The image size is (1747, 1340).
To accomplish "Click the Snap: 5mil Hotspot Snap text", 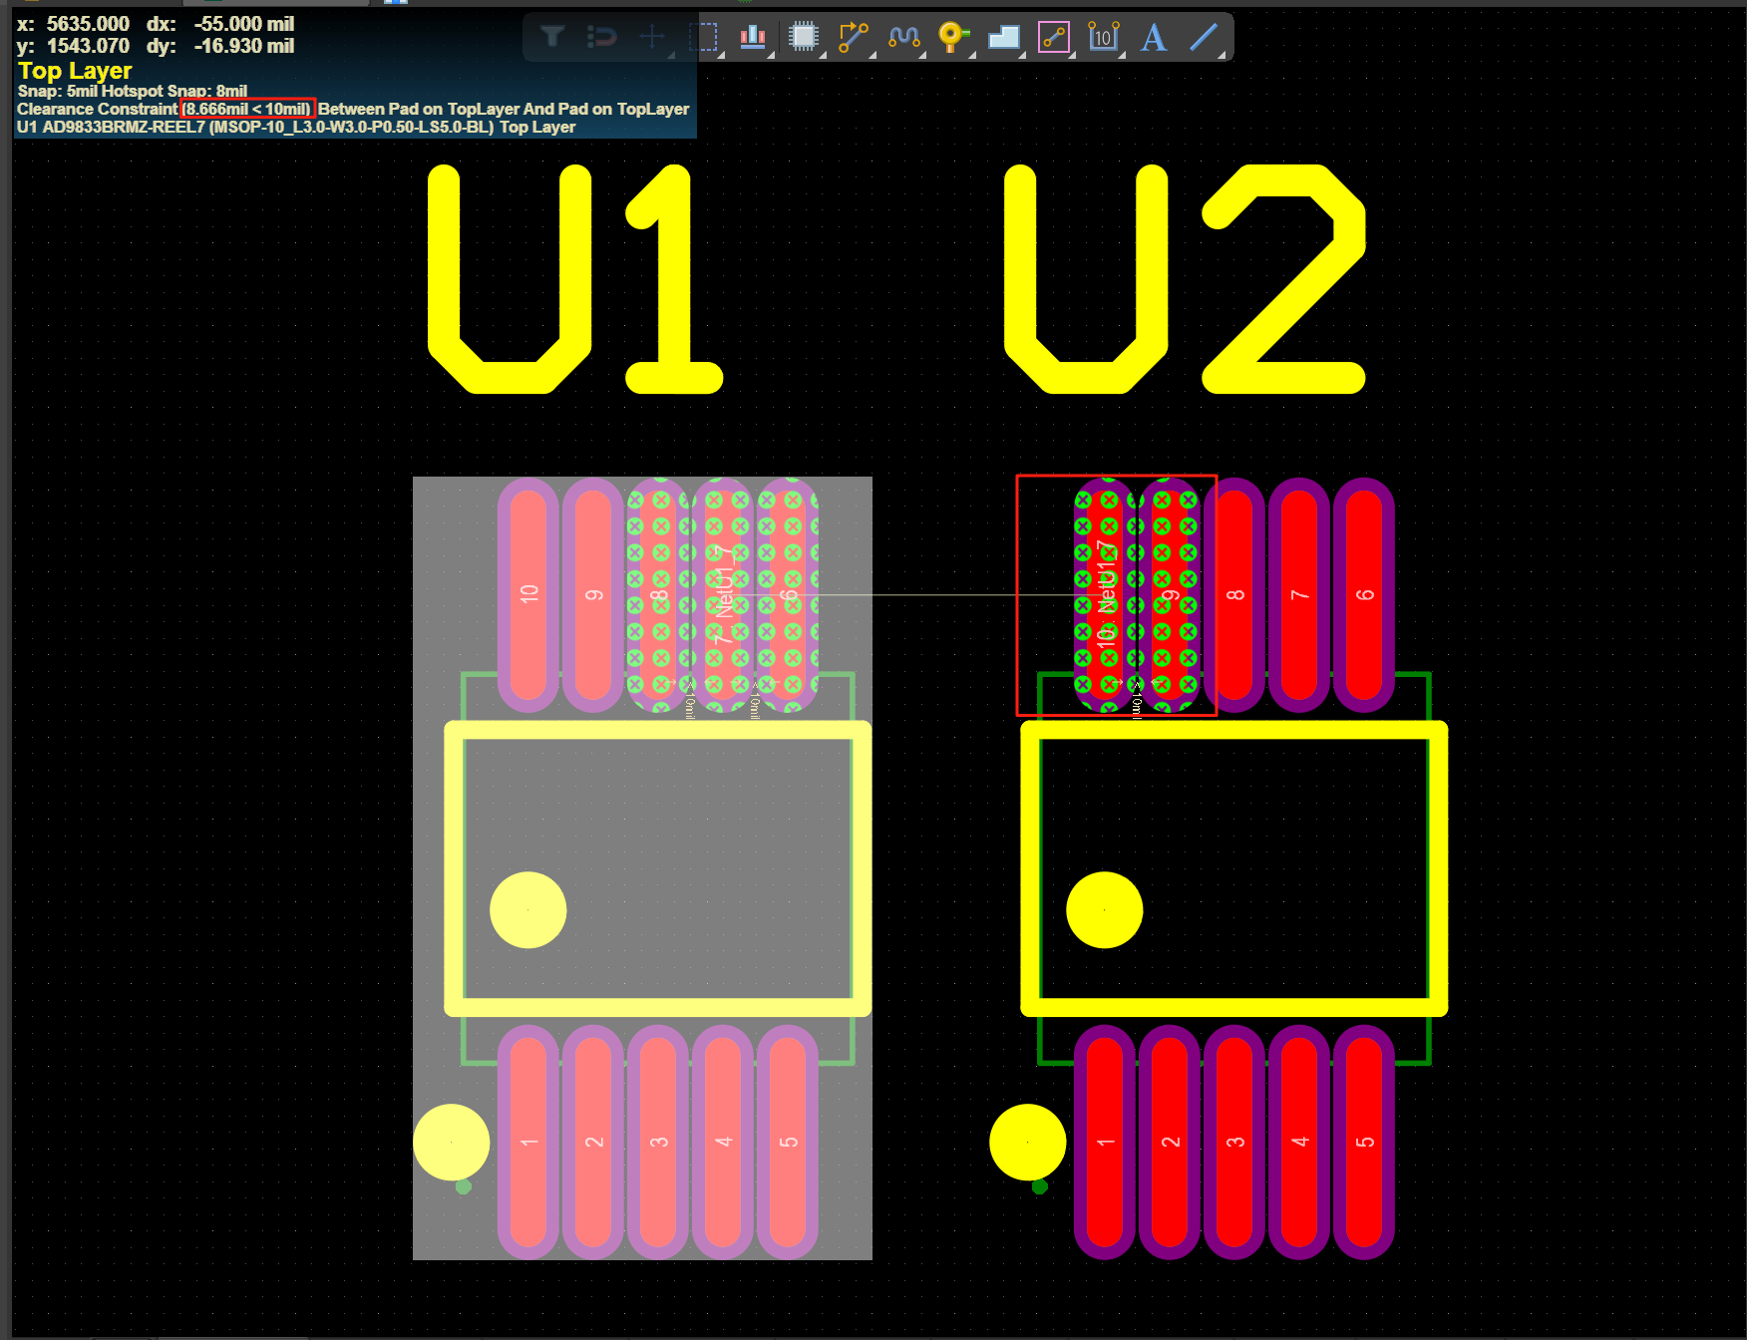I will 133,91.
